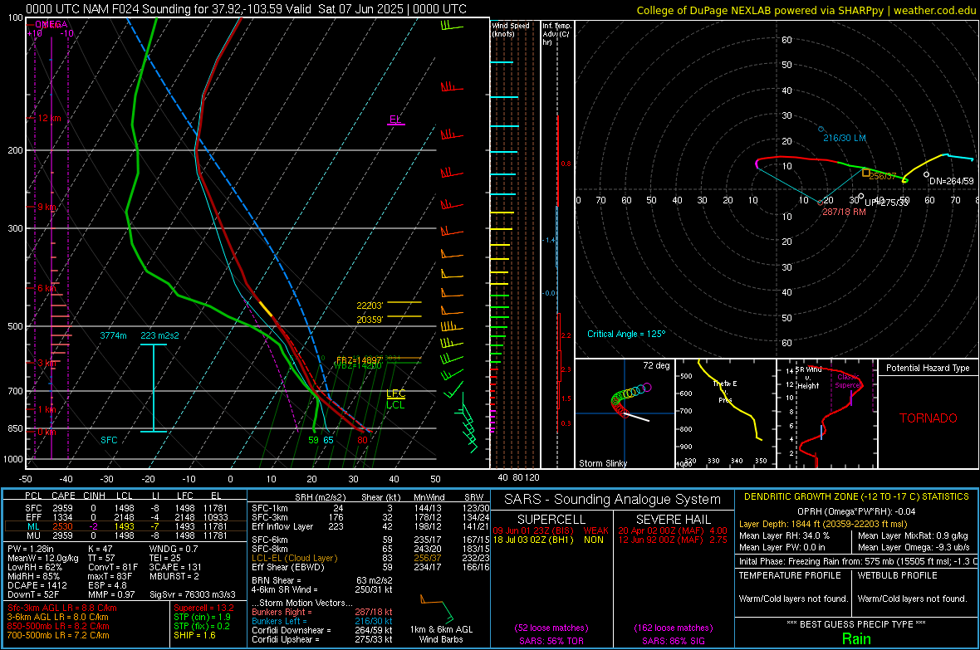980x650 pixels.
Task: Select the magenta OMEGA label
Action: 51,24
